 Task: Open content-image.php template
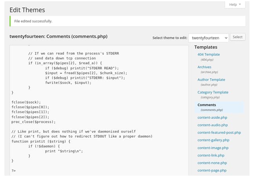213,148
